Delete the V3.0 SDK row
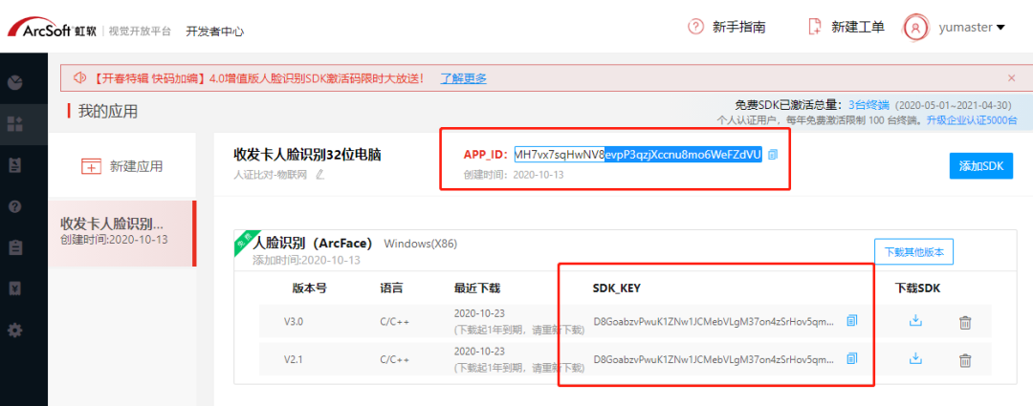The height and width of the screenshot is (406, 1033). pos(964,323)
